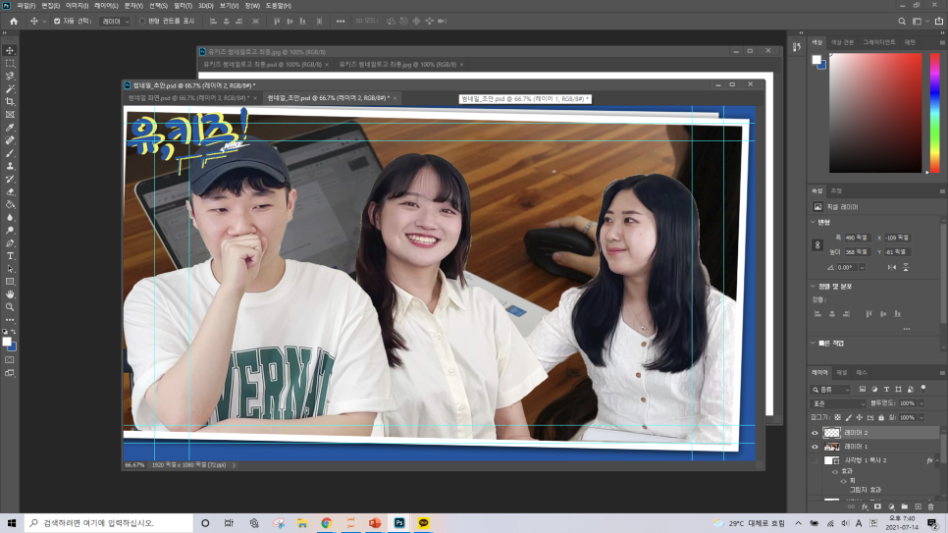Open the 파일(F) menu
This screenshot has height=533, width=948.
coord(26,6)
